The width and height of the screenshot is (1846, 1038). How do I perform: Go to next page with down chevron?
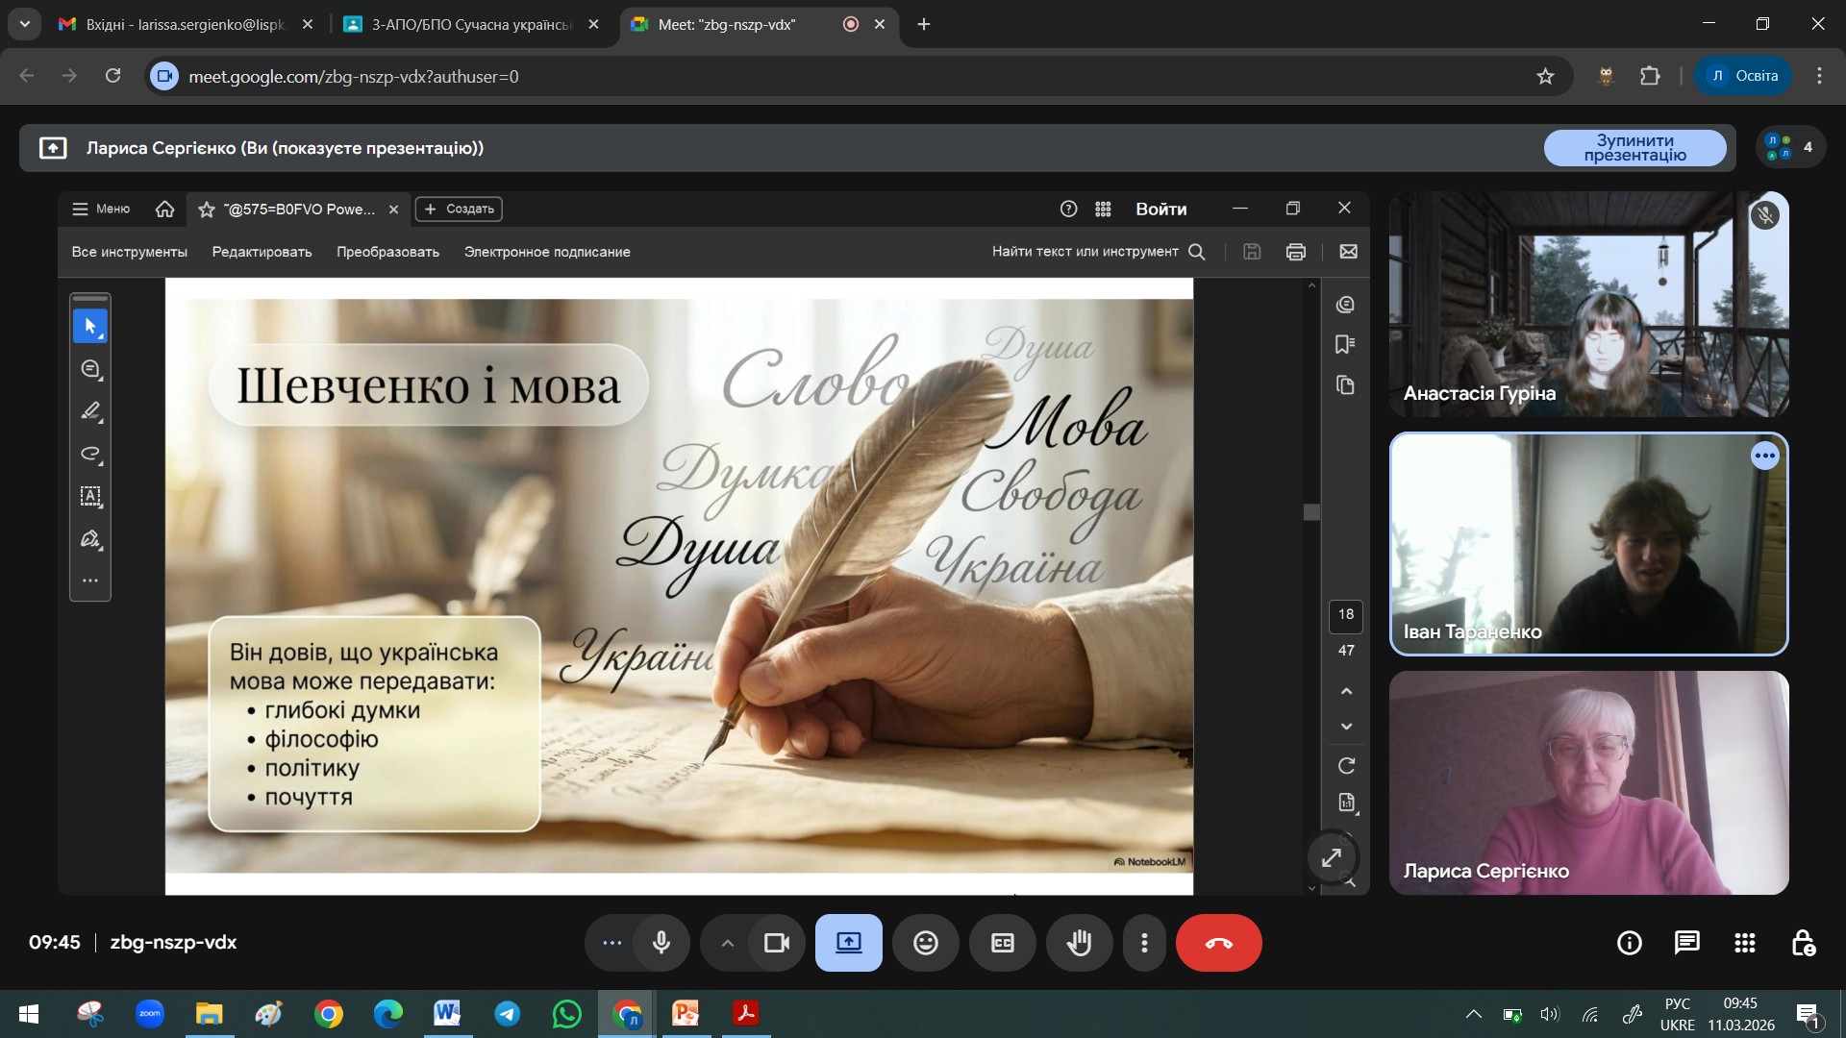(x=1346, y=727)
